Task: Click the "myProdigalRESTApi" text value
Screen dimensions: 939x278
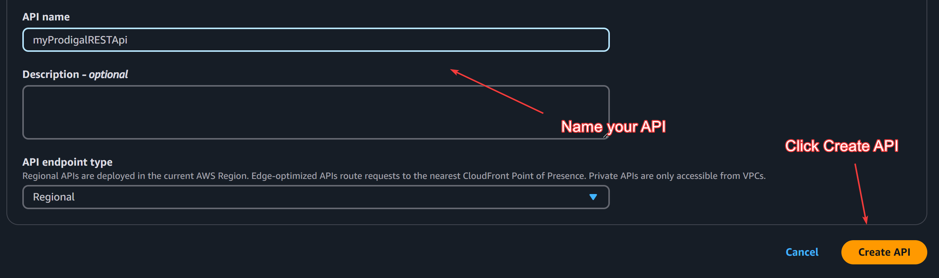Action: 80,40
